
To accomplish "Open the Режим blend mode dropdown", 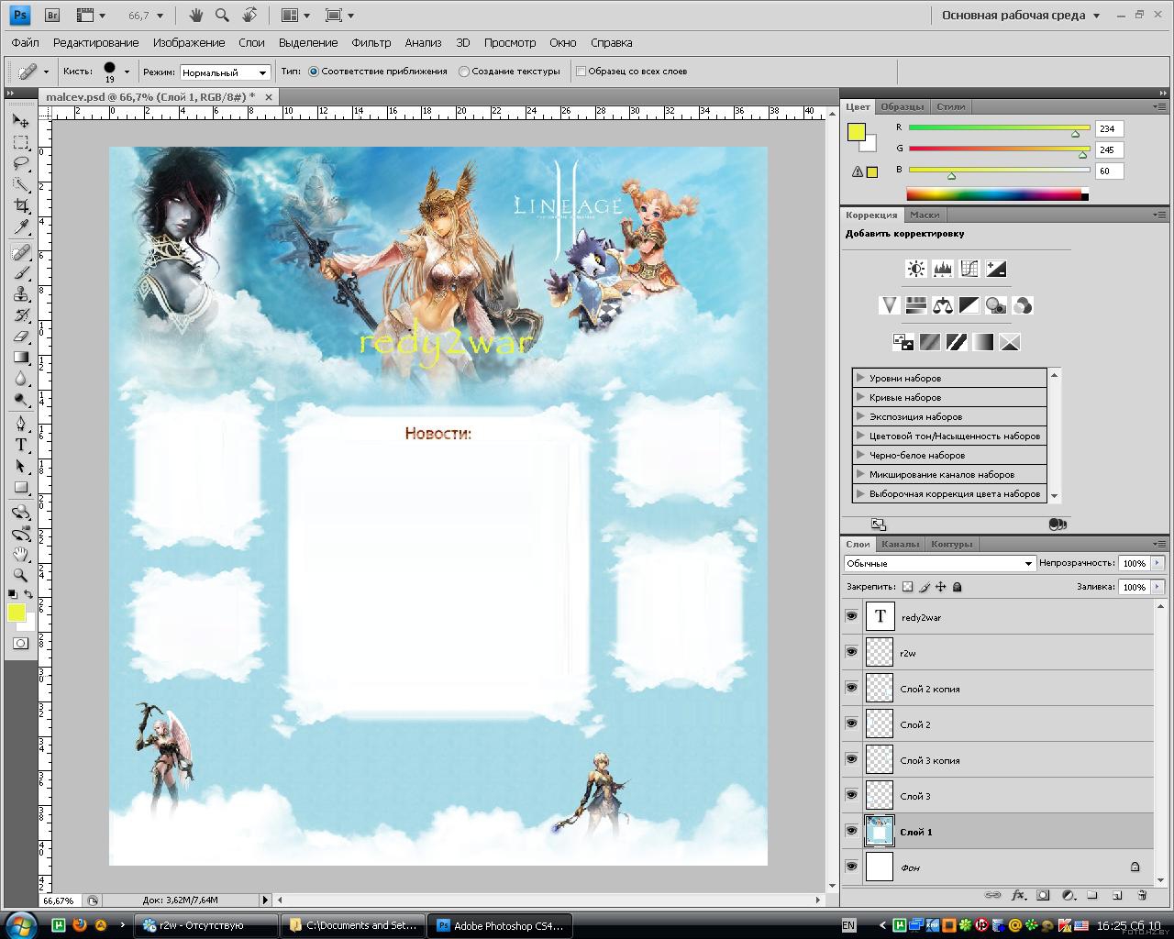I will pyautogui.click(x=225, y=72).
